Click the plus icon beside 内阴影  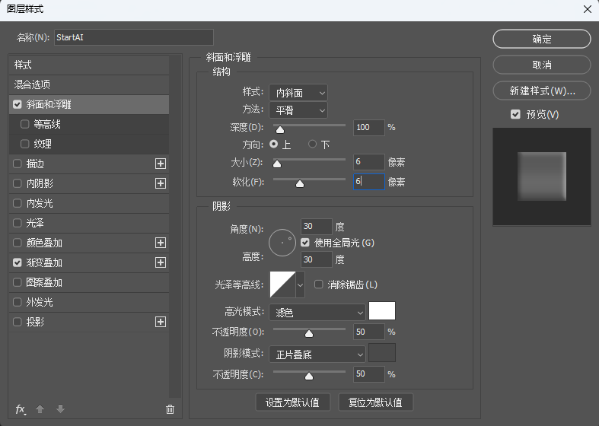pyautogui.click(x=161, y=183)
